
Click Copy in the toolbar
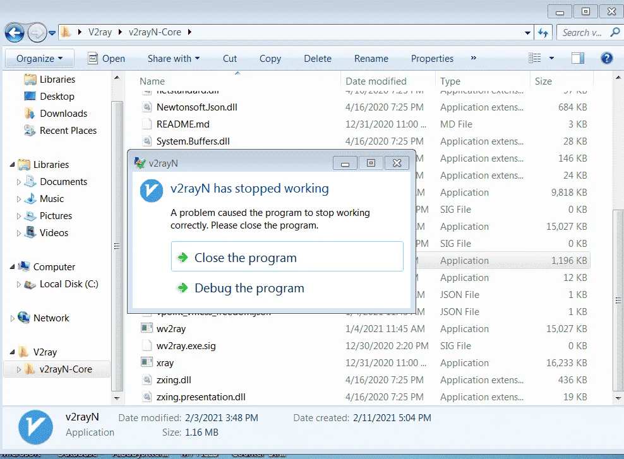point(270,59)
